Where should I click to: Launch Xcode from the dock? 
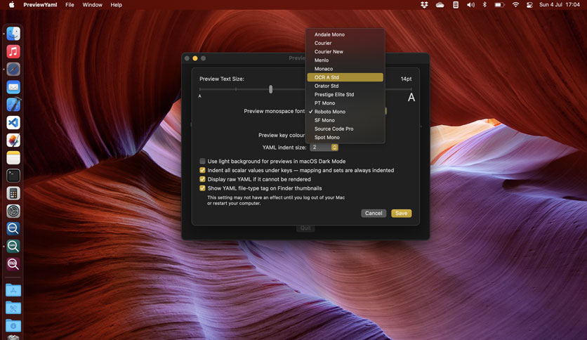coord(13,105)
